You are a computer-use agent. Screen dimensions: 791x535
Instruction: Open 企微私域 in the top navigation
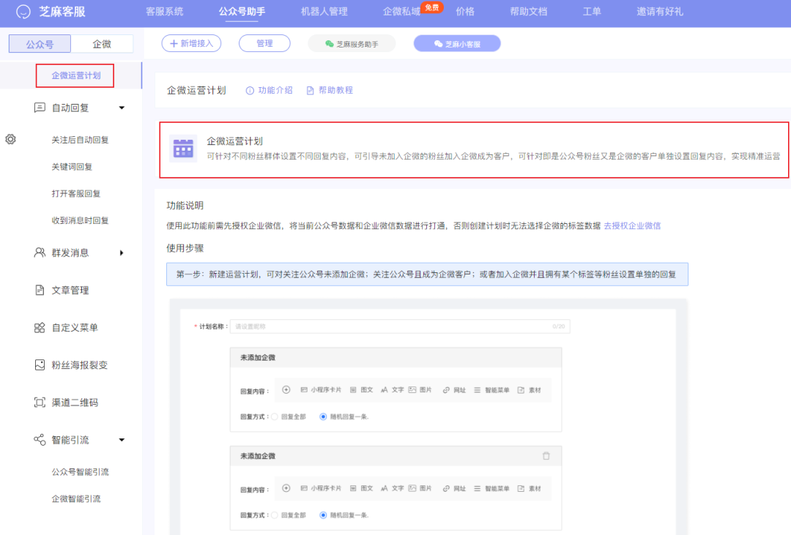pyautogui.click(x=401, y=12)
